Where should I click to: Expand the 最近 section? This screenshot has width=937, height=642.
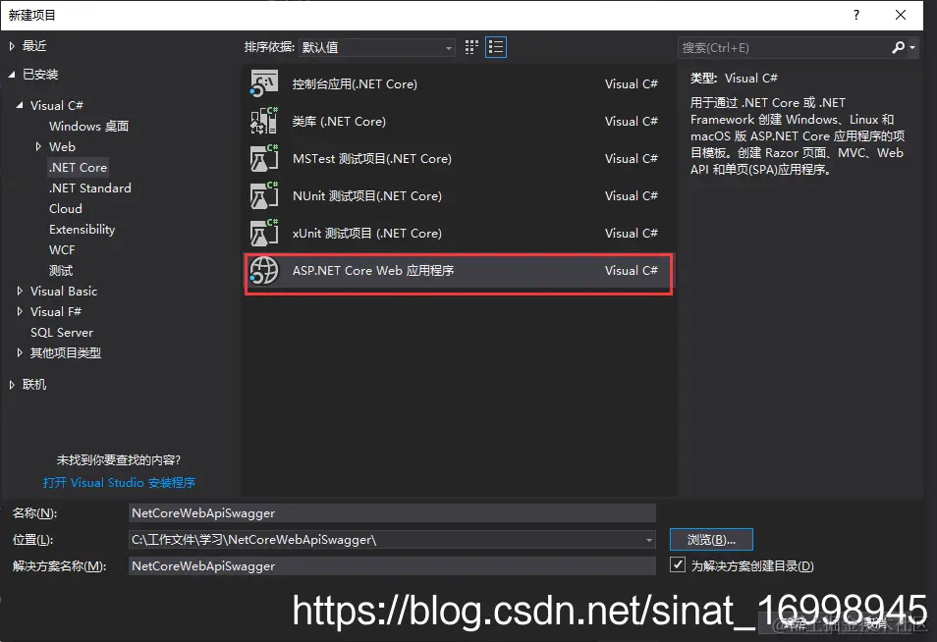12,46
